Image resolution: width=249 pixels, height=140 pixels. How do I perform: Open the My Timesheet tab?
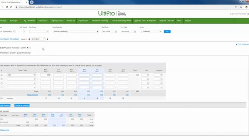[x=29, y=21]
